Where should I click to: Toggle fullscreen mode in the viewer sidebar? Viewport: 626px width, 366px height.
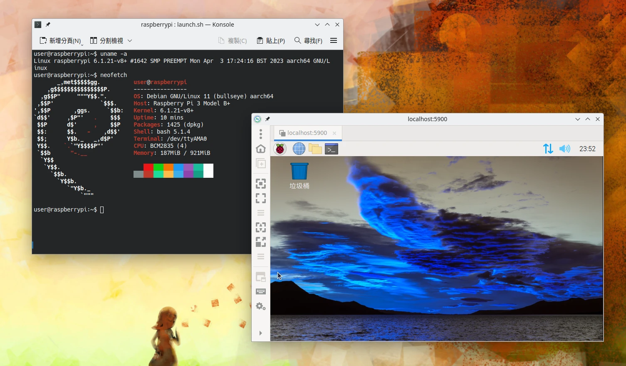261,198
